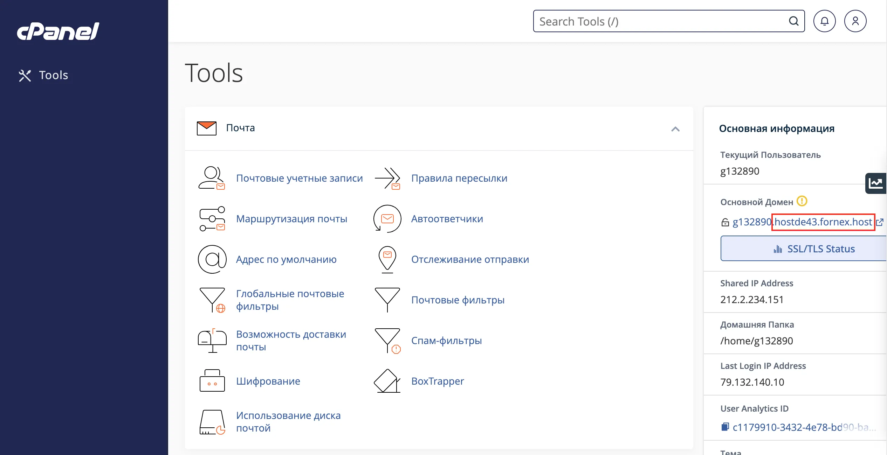This screenshot has width=887, height=455.
Task: Click the search magnifier icon
Action: click(793, 21)
